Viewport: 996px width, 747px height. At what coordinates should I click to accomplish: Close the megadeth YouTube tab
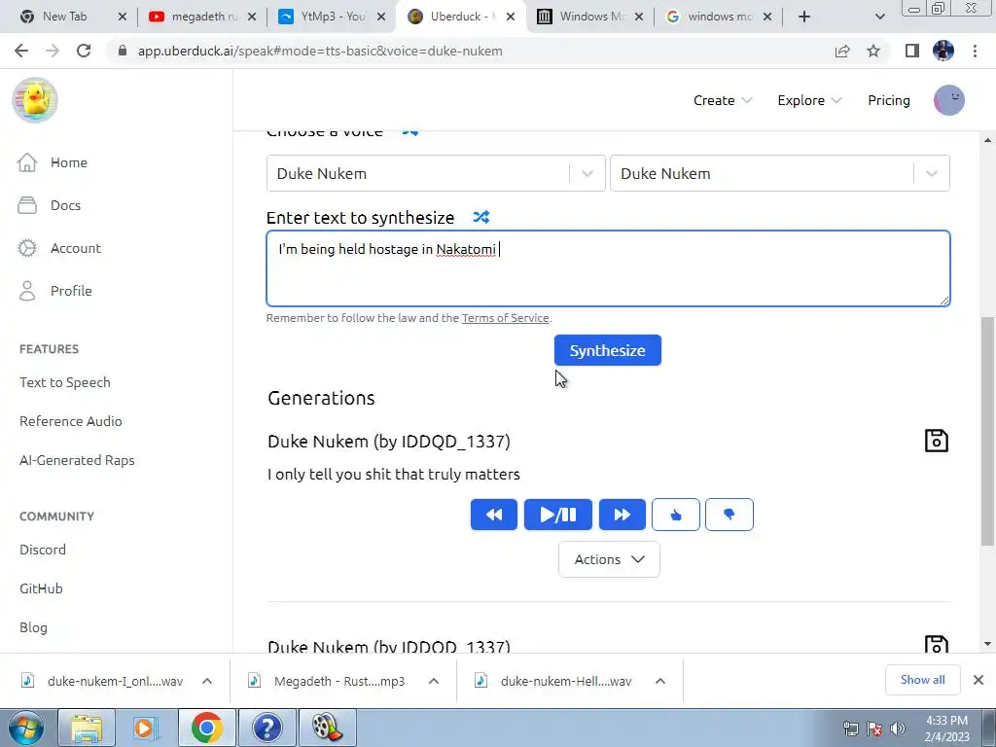(252, 17)
